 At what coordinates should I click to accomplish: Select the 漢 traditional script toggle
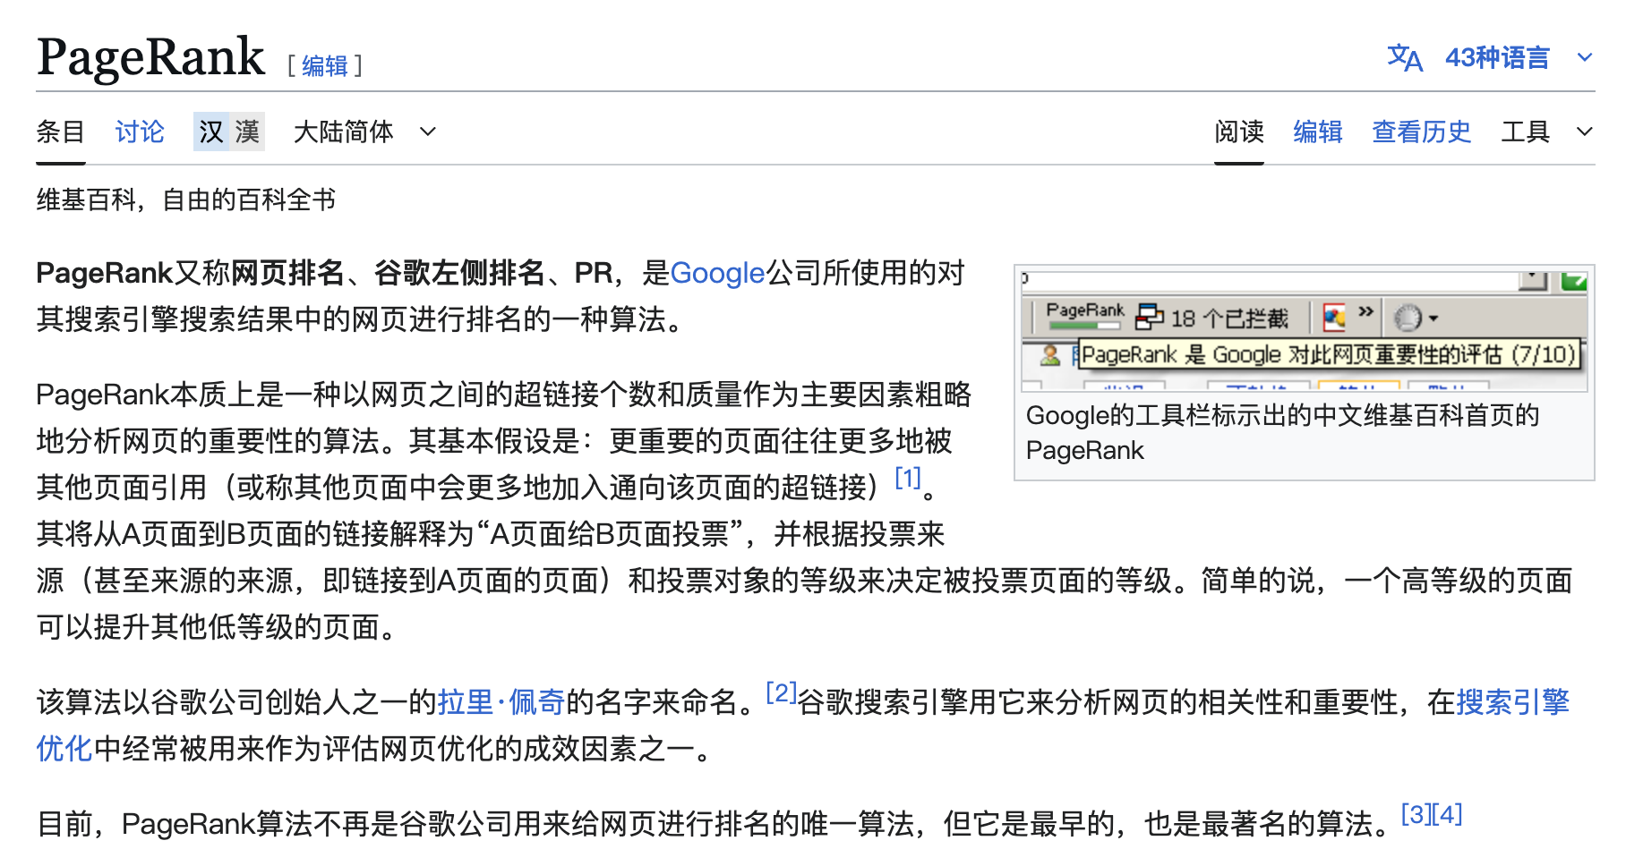click(247, 132)
